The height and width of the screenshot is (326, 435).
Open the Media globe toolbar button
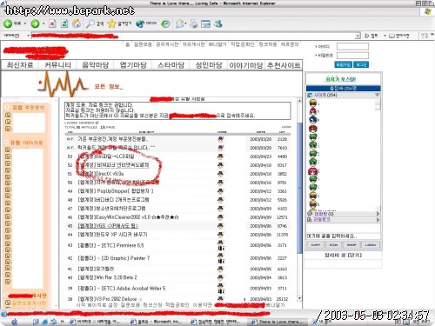pyautogui.click(x=140, y=23)
